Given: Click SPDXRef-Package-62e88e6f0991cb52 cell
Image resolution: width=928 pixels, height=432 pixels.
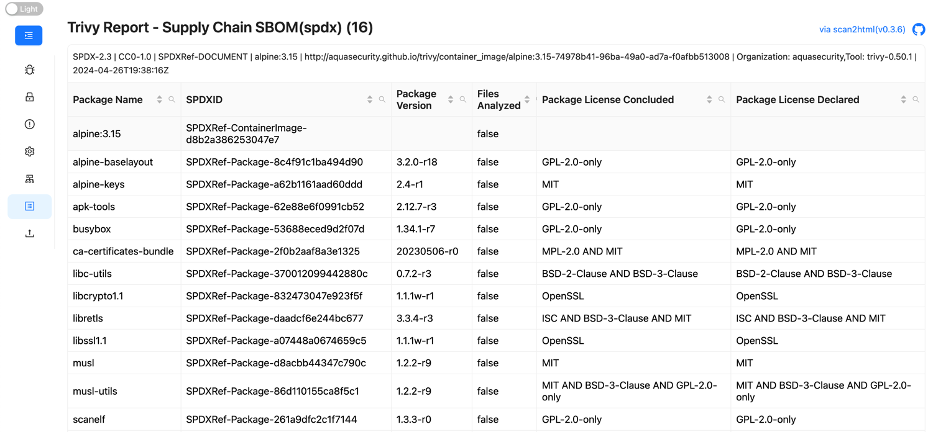Looking at the screenshot, I should click(286, 207).
